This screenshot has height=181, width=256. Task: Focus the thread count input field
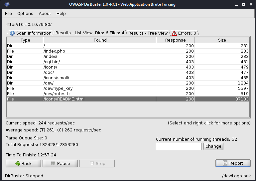179,146
